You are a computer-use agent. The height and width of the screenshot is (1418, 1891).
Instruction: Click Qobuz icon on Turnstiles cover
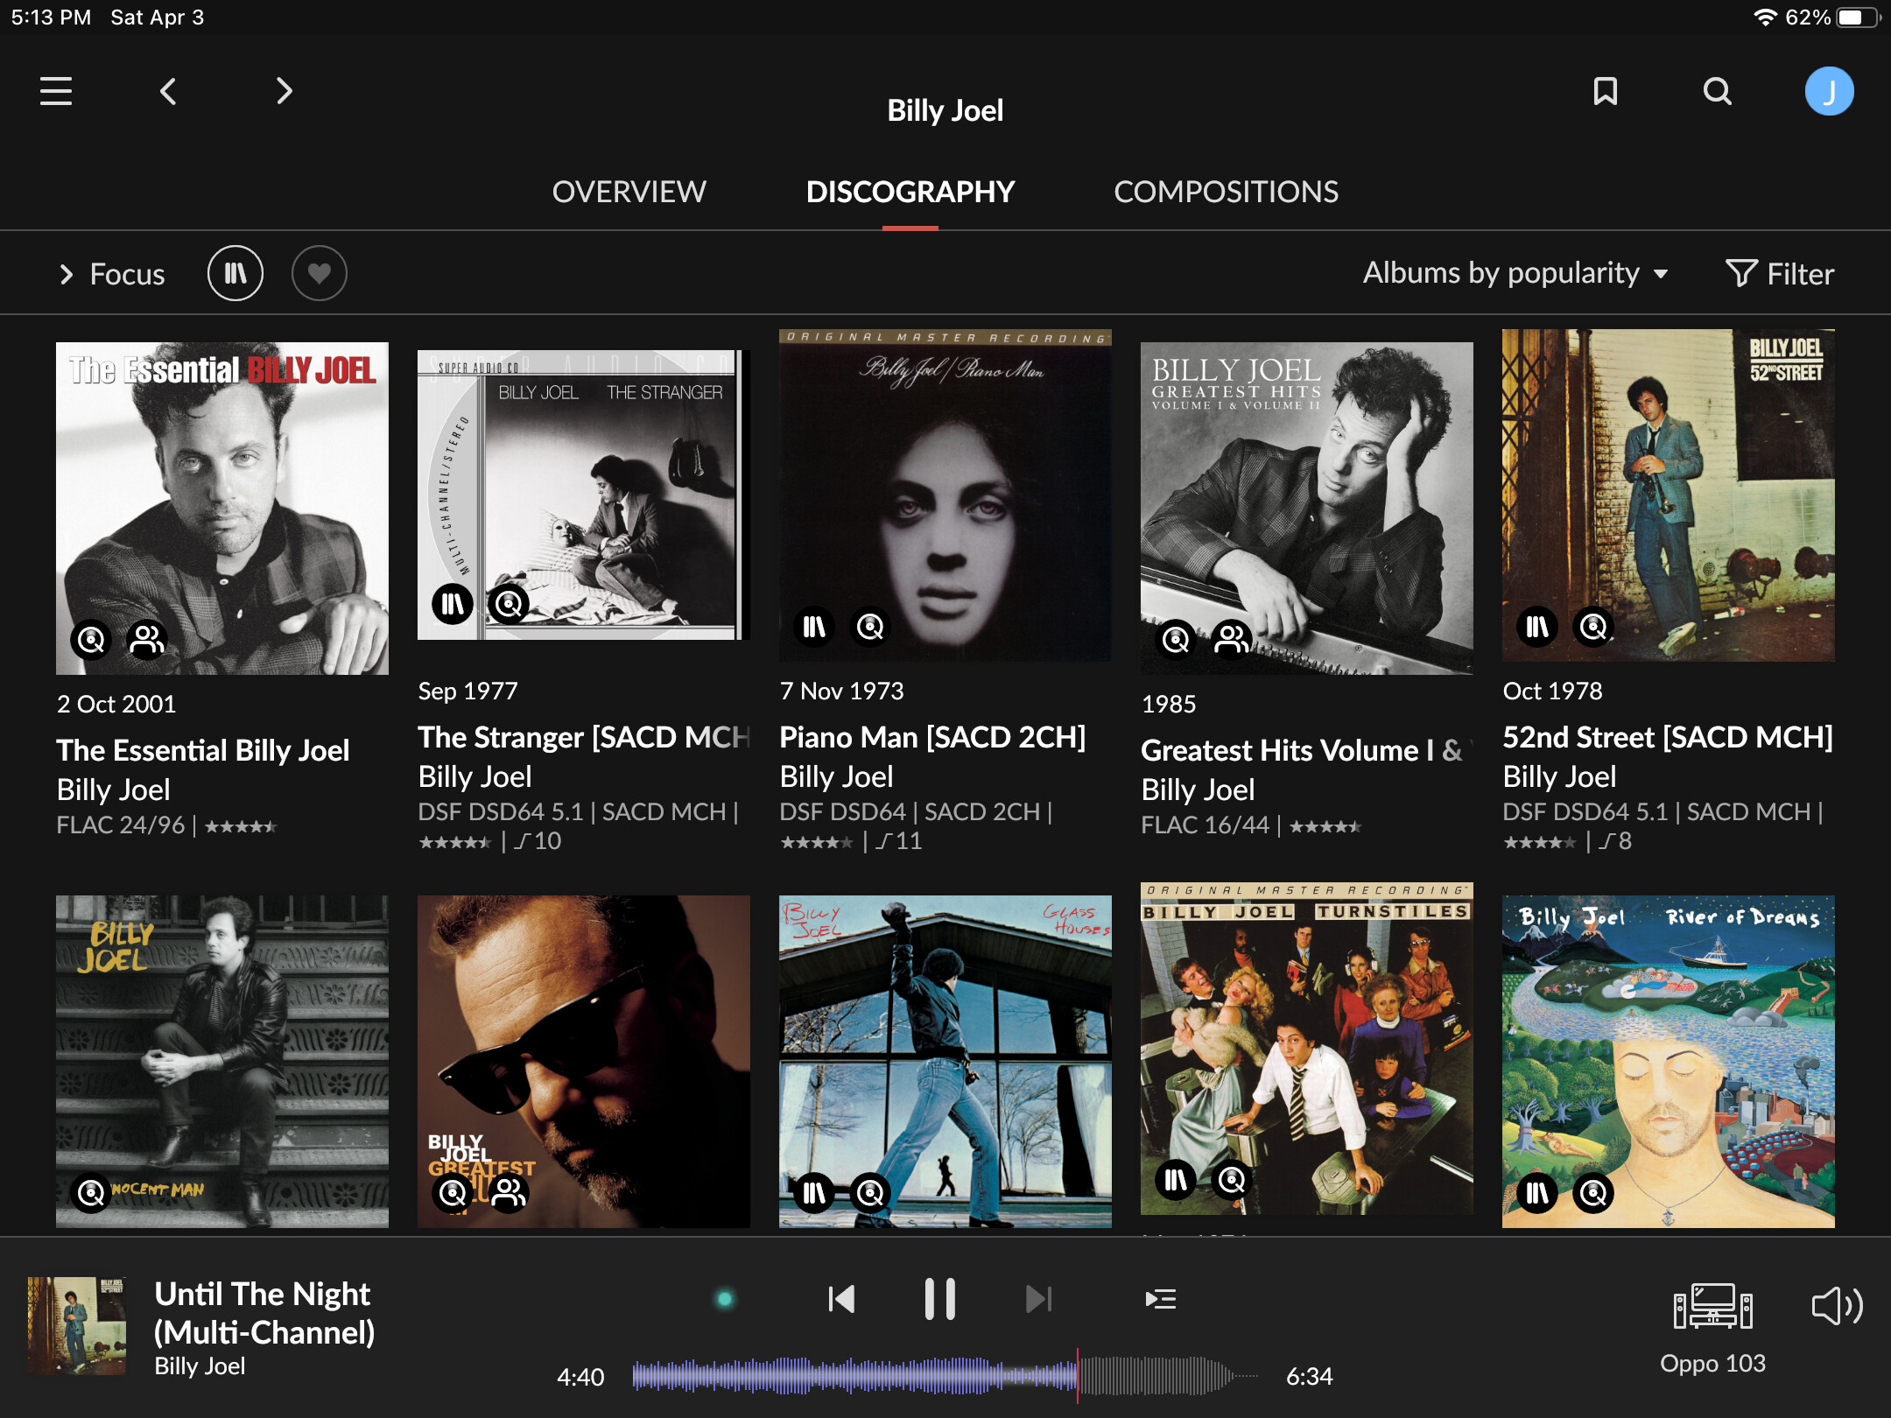[1232, 1180]
